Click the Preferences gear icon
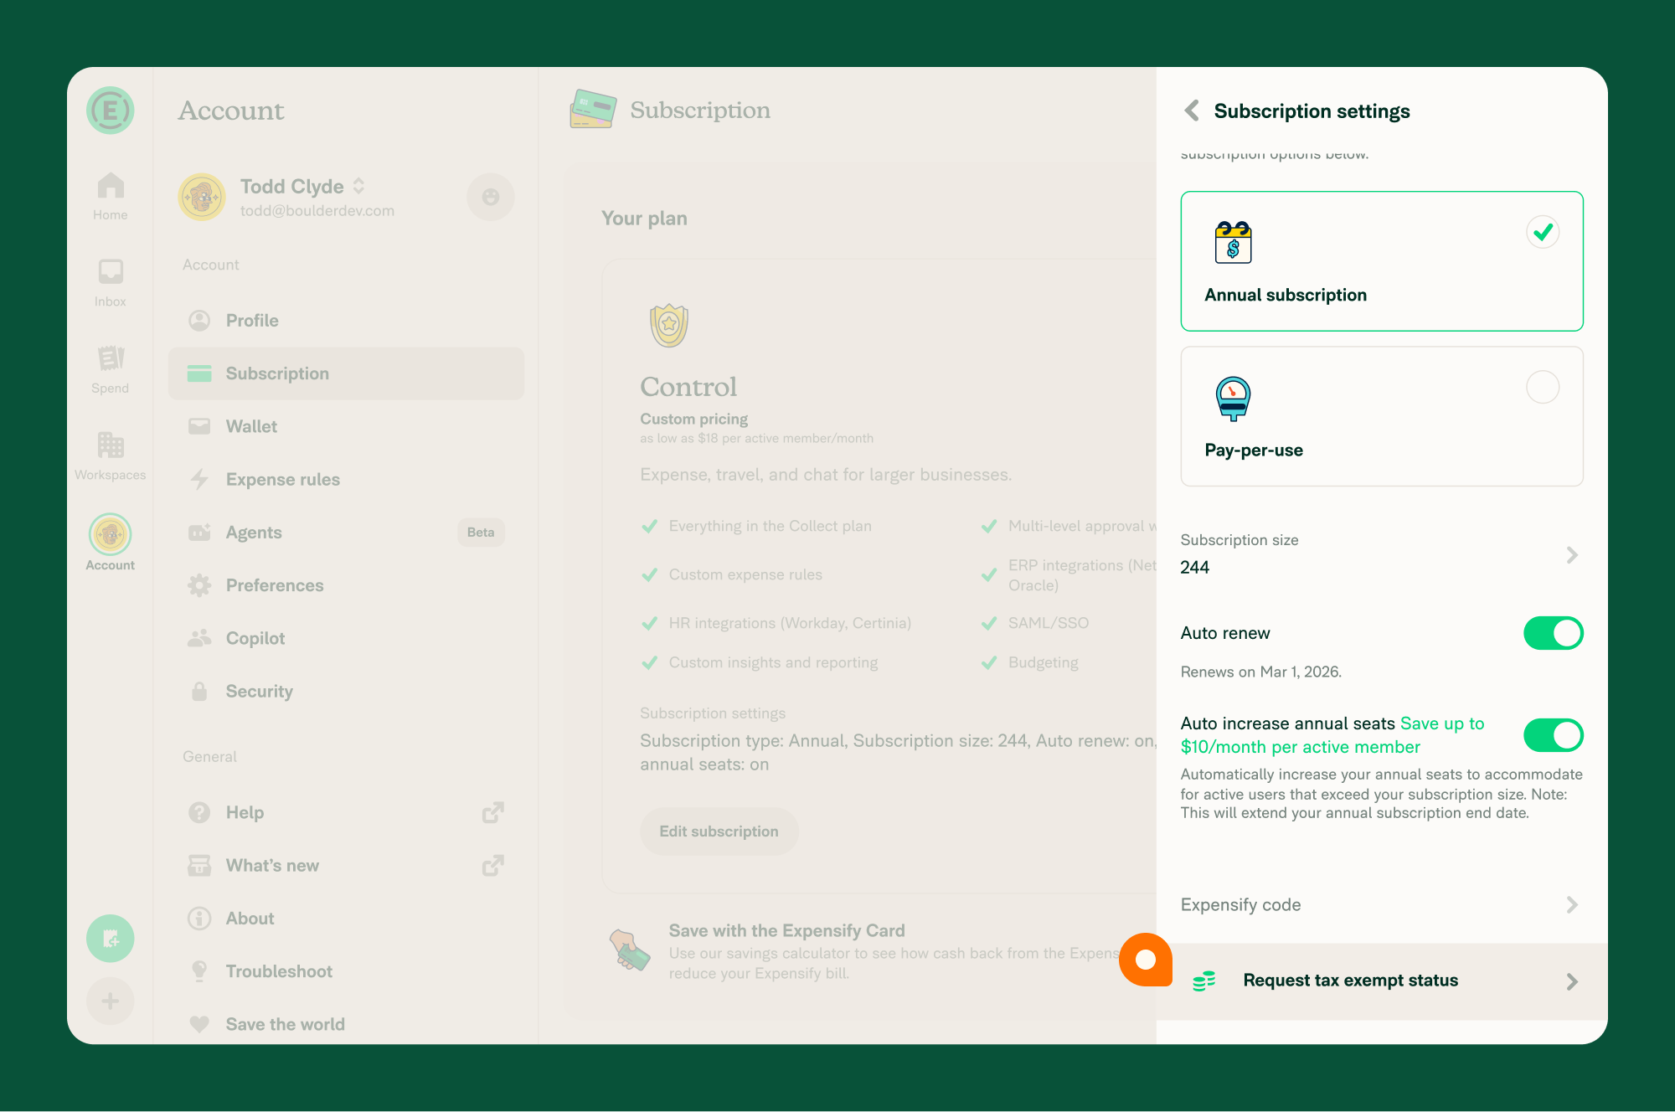The height and width of the screenshot is (1112, 1675). tap(199, 585)
